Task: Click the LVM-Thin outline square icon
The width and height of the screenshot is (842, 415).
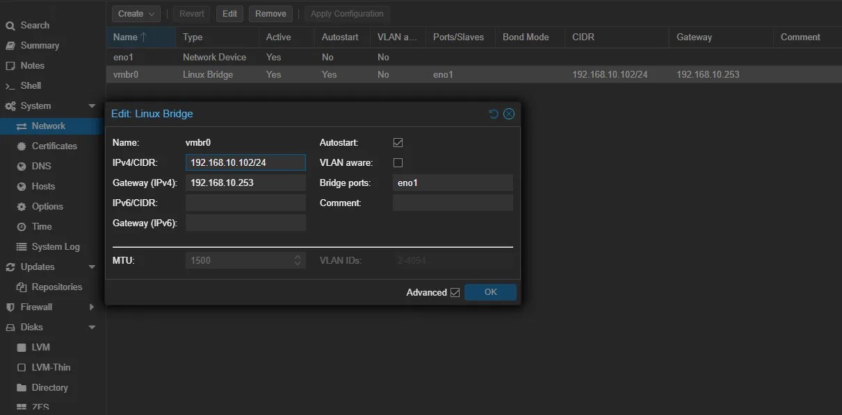Action: click(x=22, y=368)
